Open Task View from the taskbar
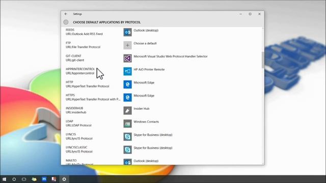Viewport: 326px width, 183px height. [24, 179]
